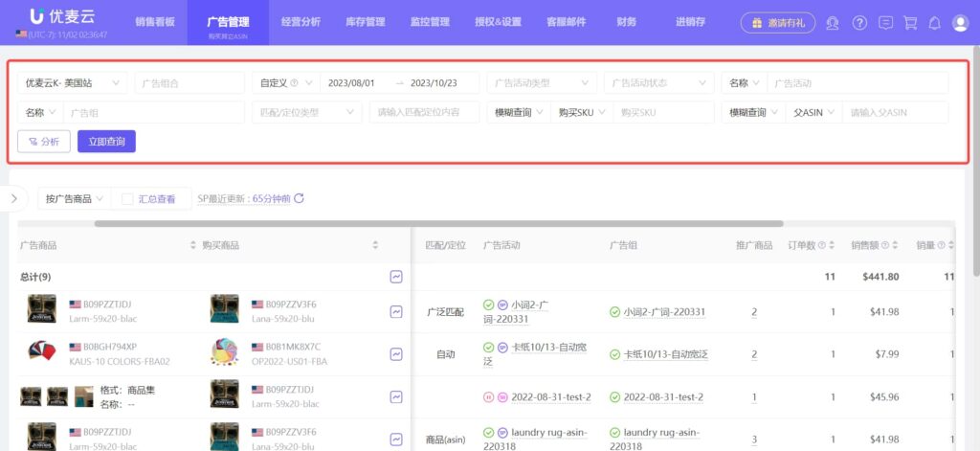
Task: Open the 授权&设置 menu
Action: point(498,22)
